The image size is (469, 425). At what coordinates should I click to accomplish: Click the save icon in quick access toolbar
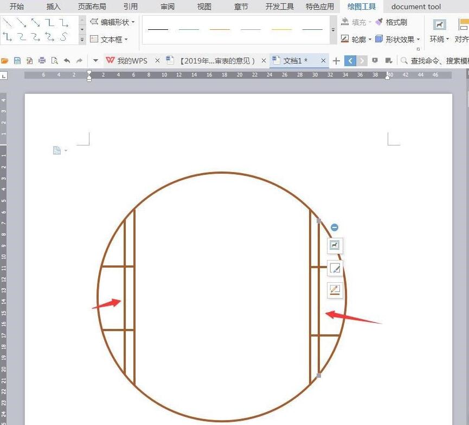17,61
